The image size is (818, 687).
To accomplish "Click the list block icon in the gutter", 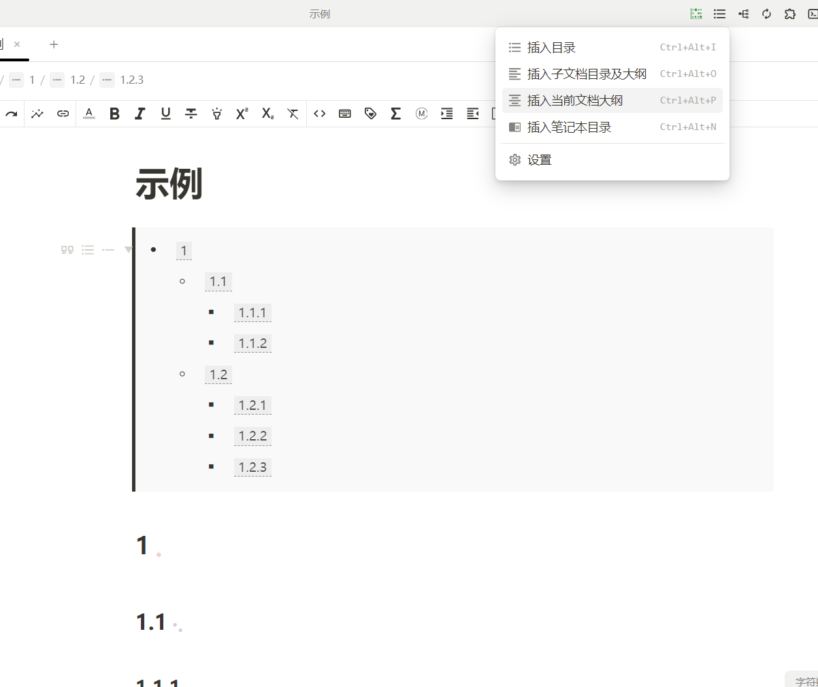I will pos(88,250).
